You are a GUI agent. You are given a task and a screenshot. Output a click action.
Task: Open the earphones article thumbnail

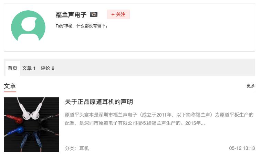coord(31,125)
